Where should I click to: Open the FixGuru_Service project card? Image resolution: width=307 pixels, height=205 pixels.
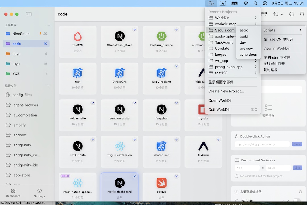tap(161, 42)
